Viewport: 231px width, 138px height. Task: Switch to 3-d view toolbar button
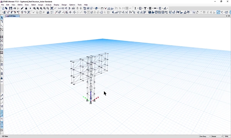point(59,8)
